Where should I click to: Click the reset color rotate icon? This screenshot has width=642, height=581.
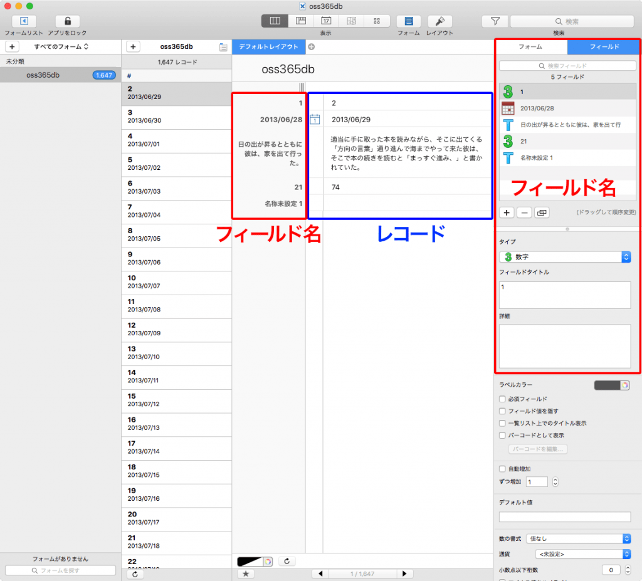(287, 562)
